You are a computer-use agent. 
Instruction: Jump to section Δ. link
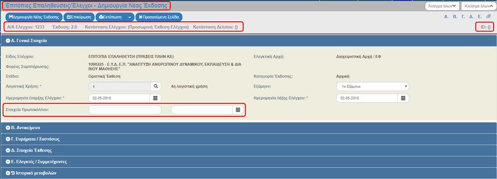click(x=471, y=17)
